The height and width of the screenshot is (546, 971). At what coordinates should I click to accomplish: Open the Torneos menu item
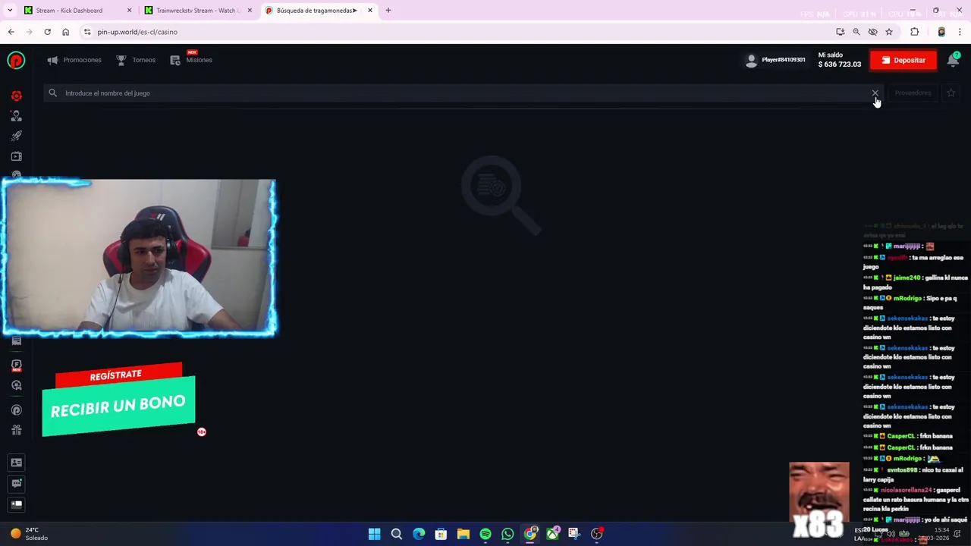pos(136,60)
